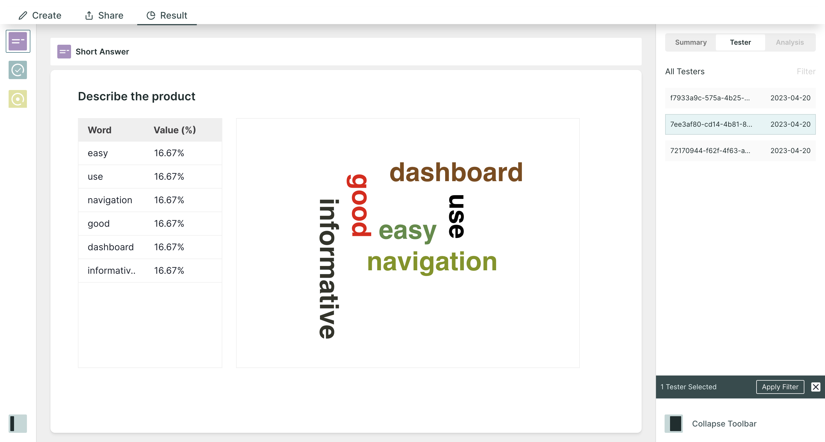Open the Analysis tab
825x442 pixels.
(789, 42)
